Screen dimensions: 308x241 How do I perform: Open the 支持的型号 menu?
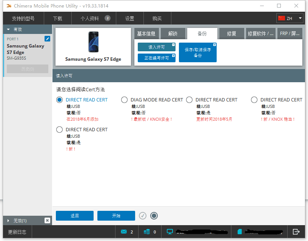point(23,18)
